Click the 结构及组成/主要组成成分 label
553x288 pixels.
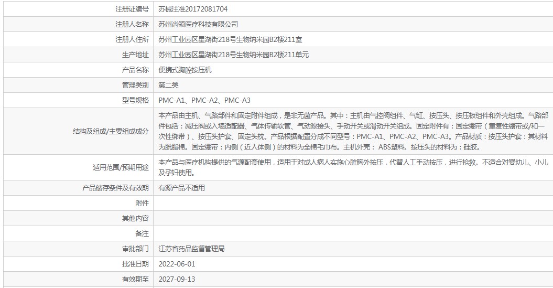pyautogui.click(x=111, y=131)
